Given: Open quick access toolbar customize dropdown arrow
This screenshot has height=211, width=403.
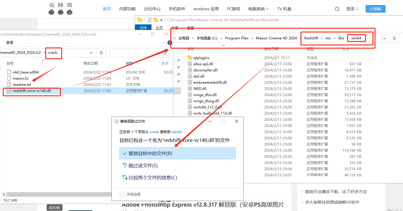Looking at the screenshot, I should (x=161, y=20).
